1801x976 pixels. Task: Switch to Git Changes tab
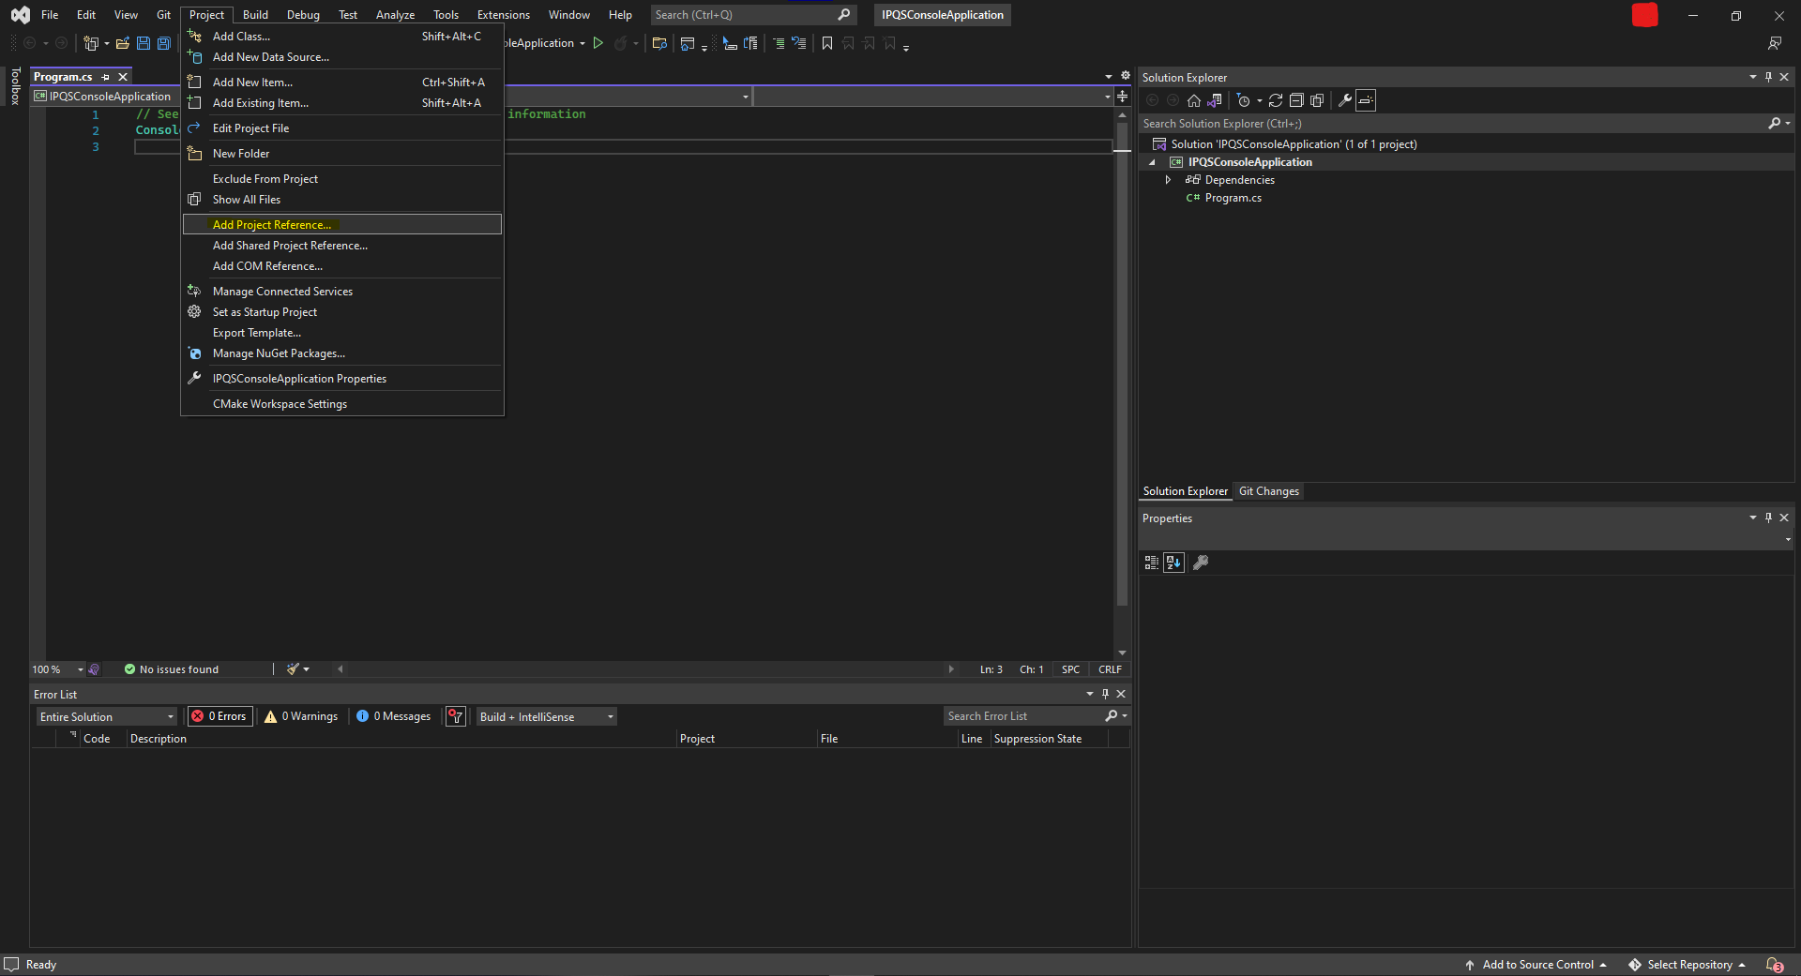click(x=1268, y=491)
